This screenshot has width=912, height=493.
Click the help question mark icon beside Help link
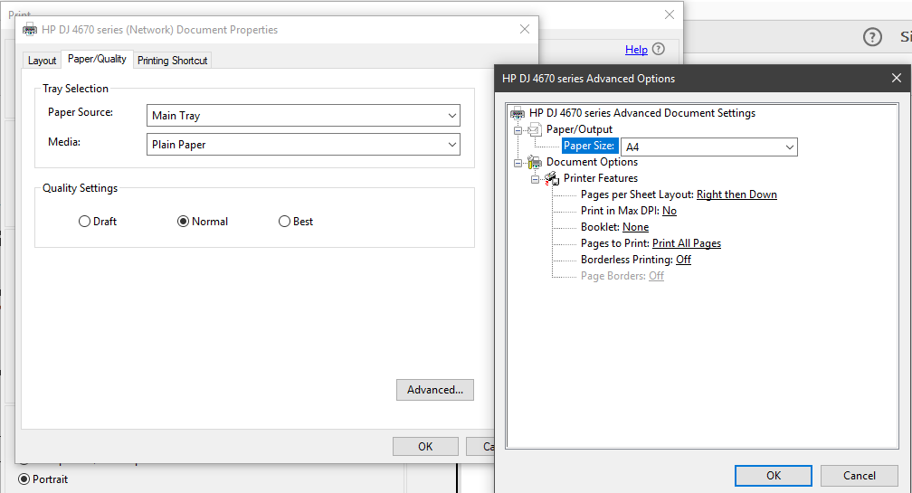point(659,50)
